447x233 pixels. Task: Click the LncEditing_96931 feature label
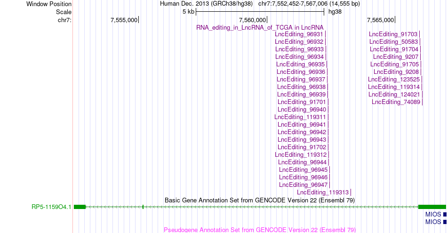coord(299,34)
